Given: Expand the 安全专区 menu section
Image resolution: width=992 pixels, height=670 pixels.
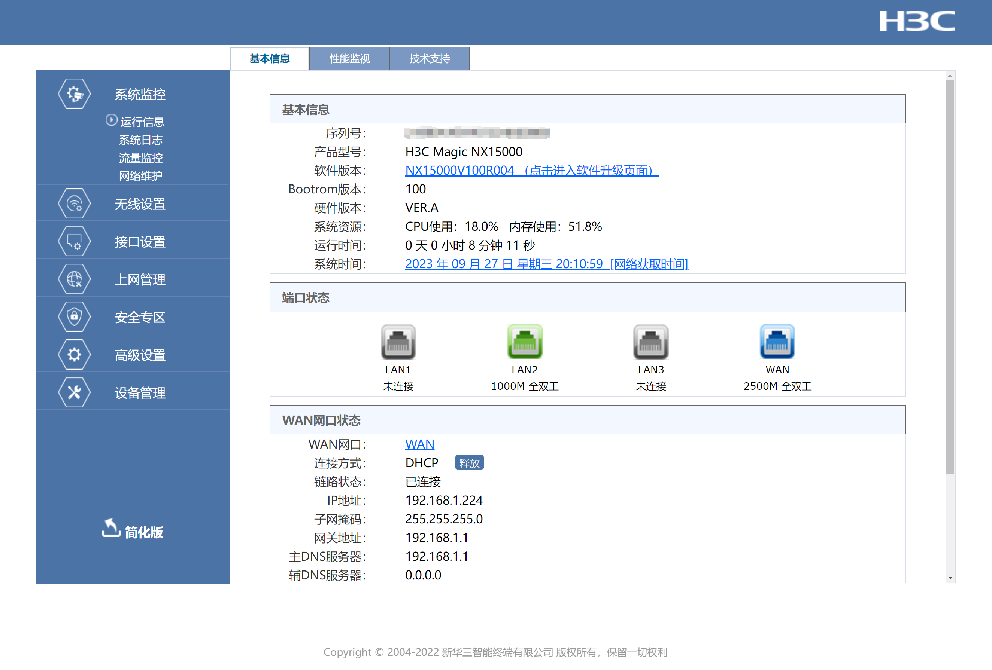Looking at the screenshot, I should click(140, 317).
